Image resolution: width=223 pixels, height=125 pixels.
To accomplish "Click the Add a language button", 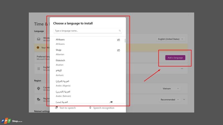I will 175,58.
